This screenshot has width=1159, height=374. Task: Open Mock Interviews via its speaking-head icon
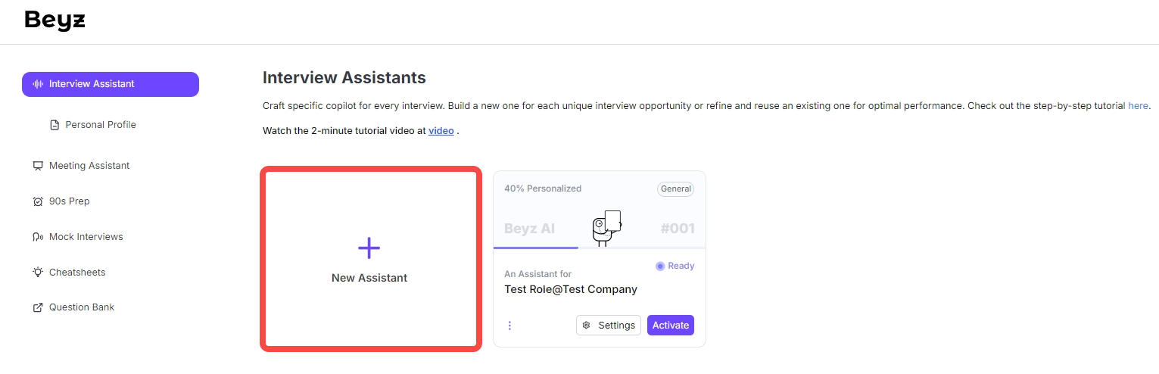[x=38, y=237]
